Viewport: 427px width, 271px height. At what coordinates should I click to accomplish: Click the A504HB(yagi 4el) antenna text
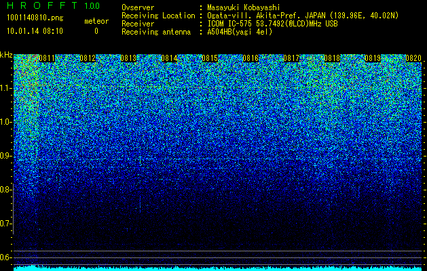point(240,32)
